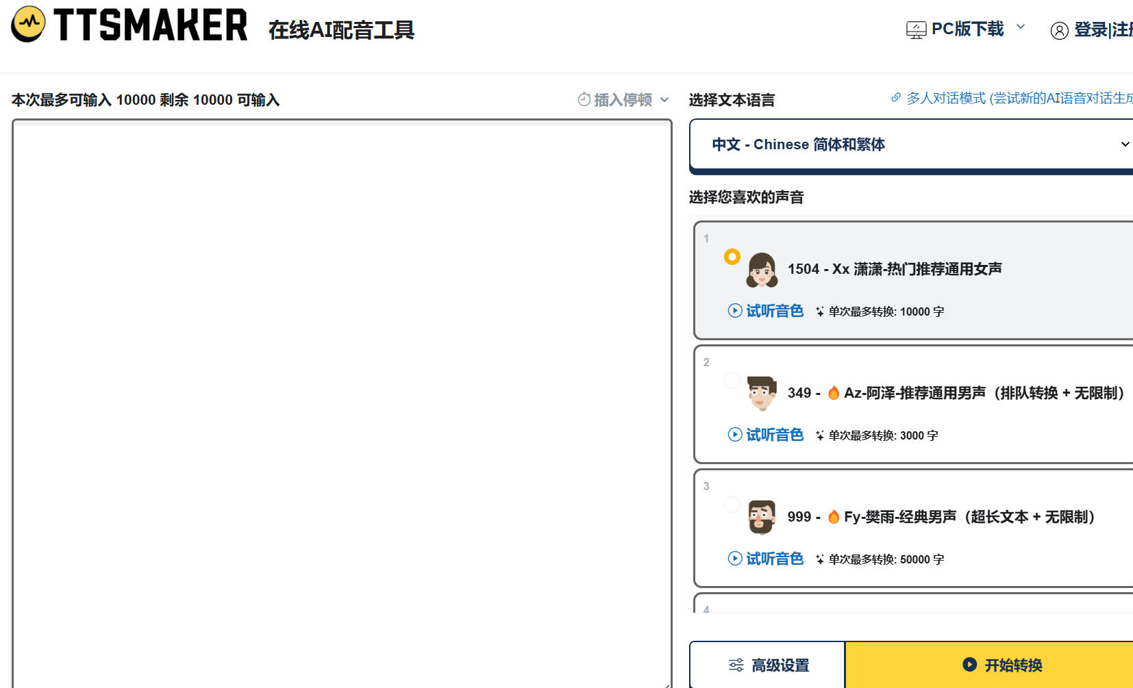Click the 在线AI配音工具 header title

coord(341,30)
